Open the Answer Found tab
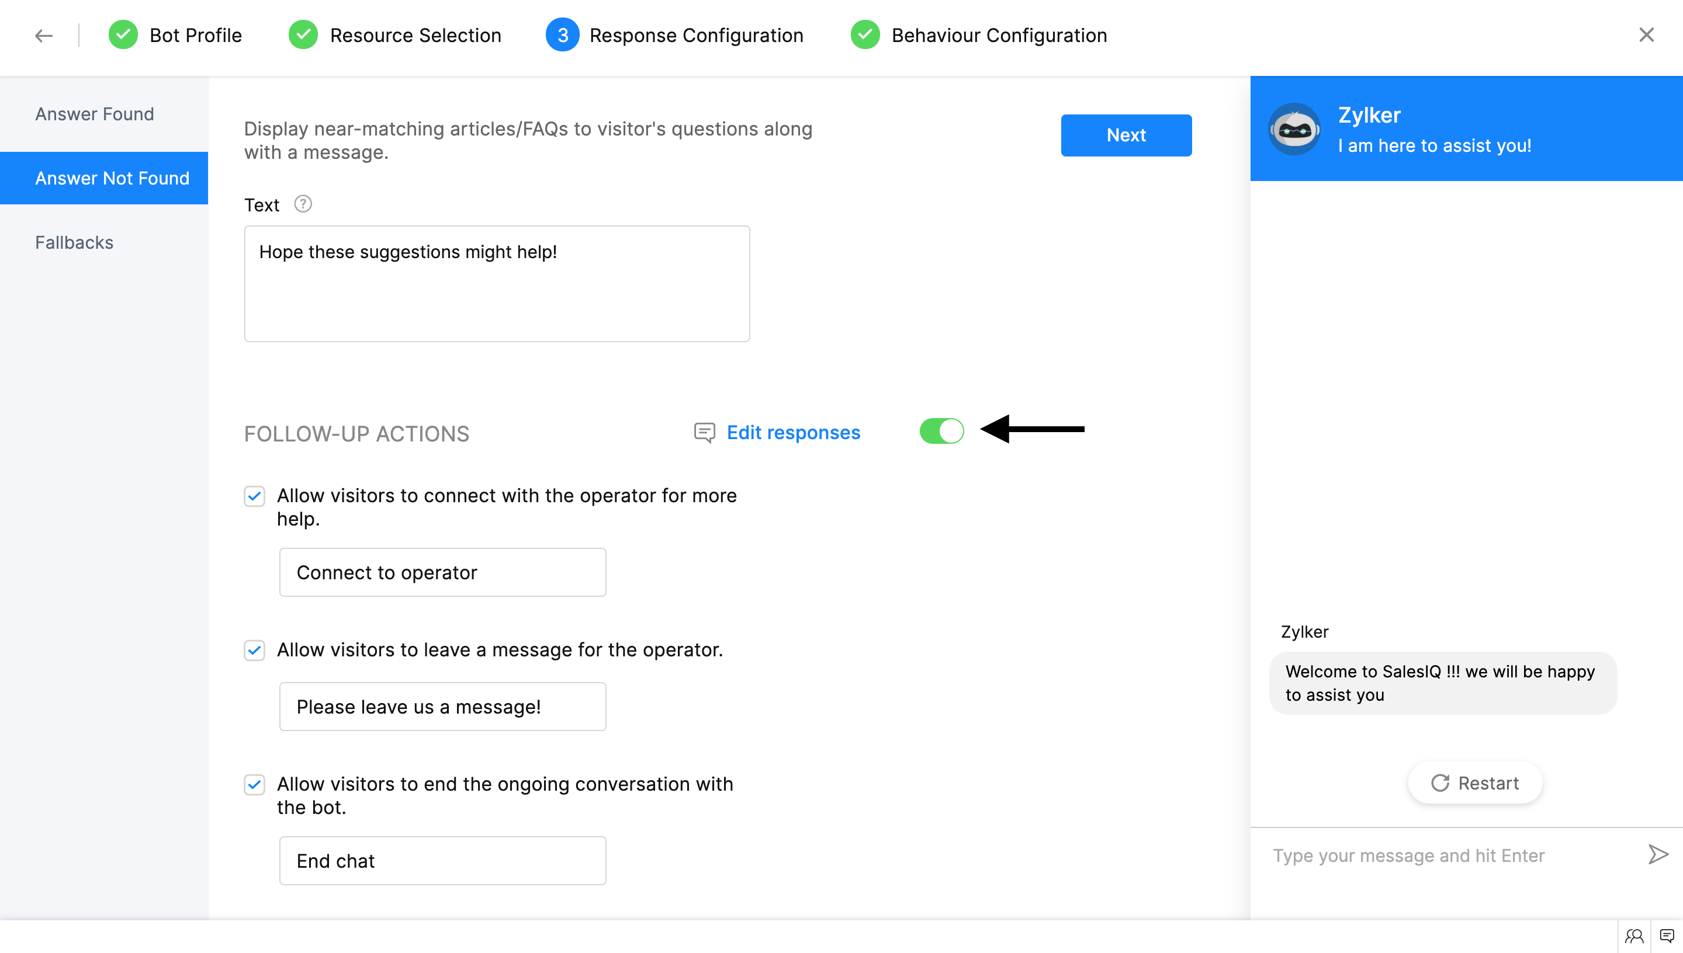The height and width of the screenshot is (953, 1683). point(95,114)
